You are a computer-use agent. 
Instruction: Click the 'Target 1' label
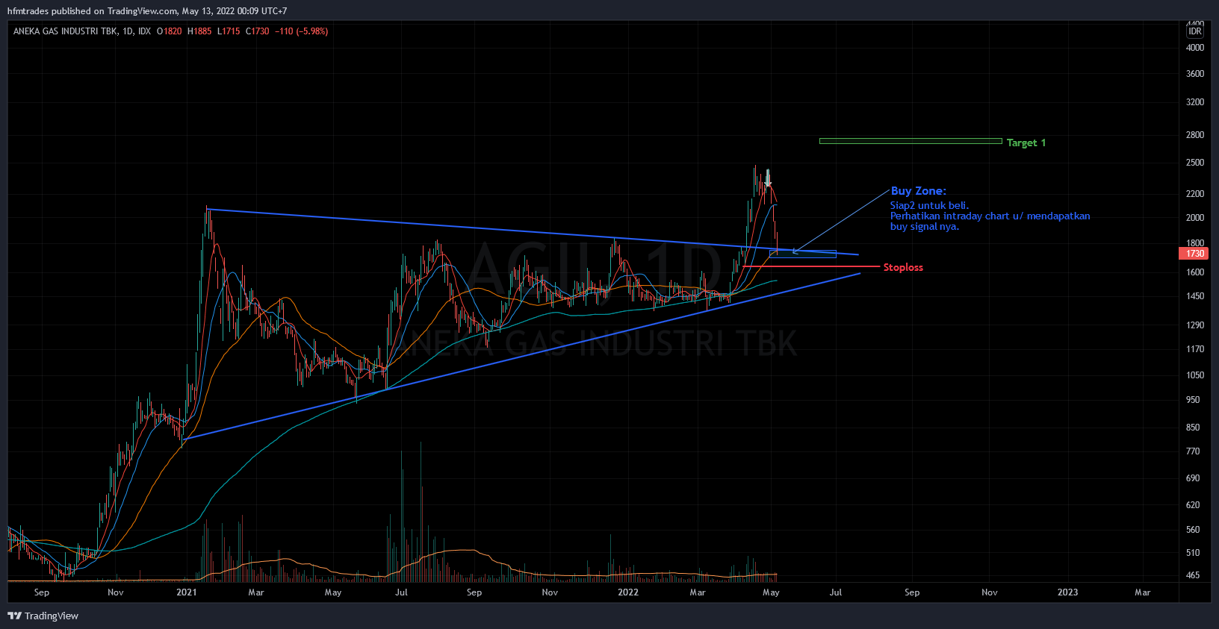tap(1026, 143)
